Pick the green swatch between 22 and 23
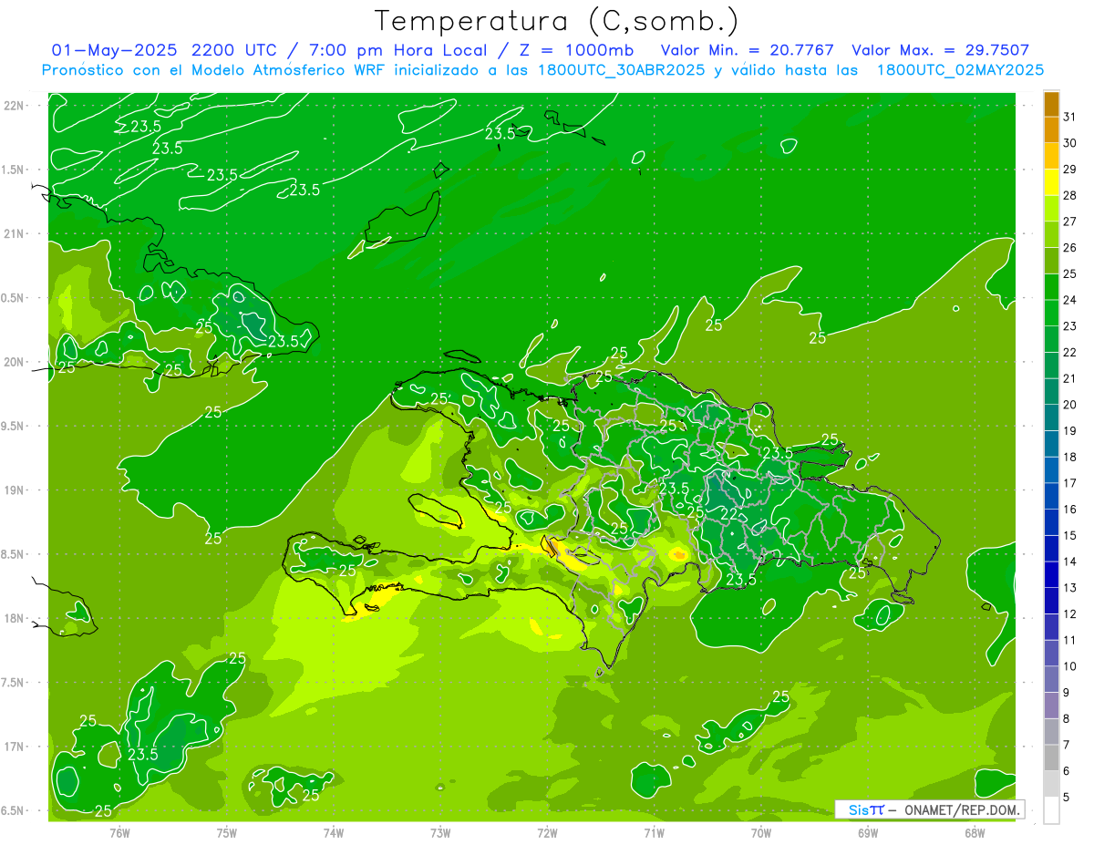This screenshot has height=845, width=1094. coord(1051,339)
